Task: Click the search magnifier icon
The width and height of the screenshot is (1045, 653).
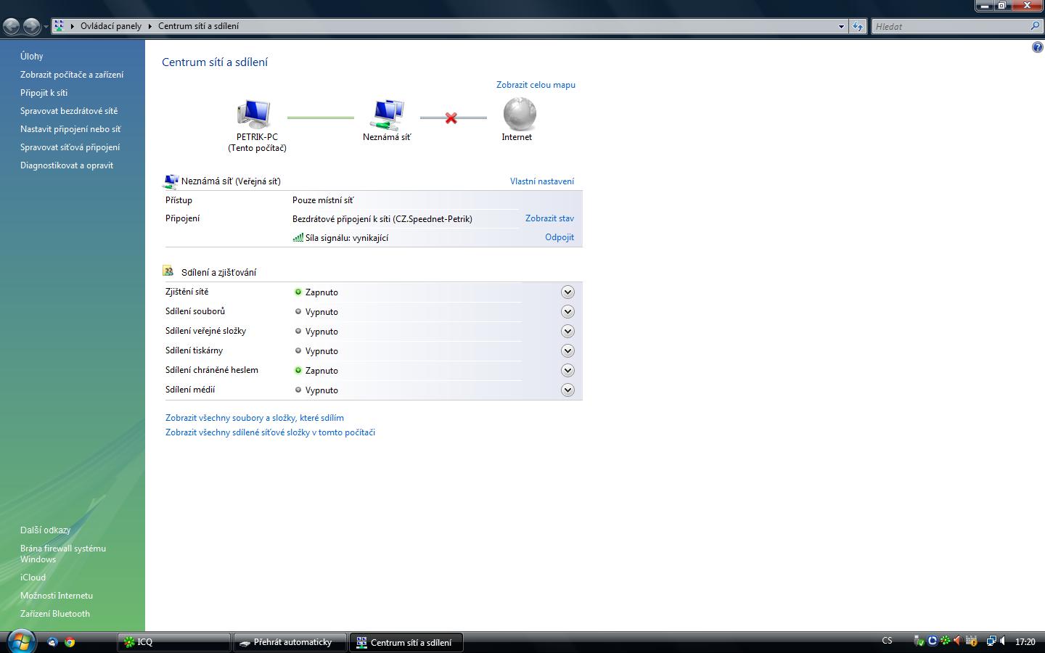Action: coord(1035,26)
